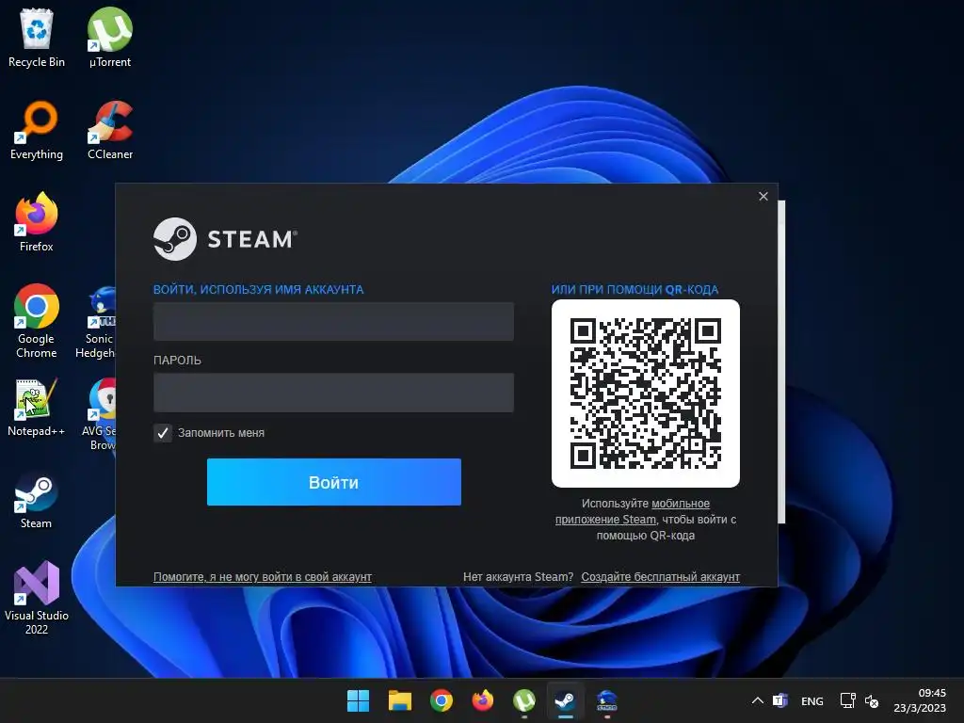Close the Steam login window
Viewport: 964px width, 723px height.
763,196
